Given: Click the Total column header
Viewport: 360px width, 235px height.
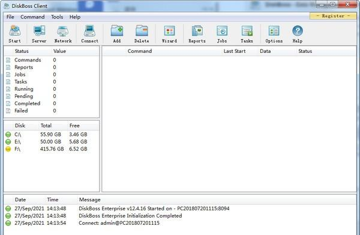Looking at the screenshot, I should point(46,126).
